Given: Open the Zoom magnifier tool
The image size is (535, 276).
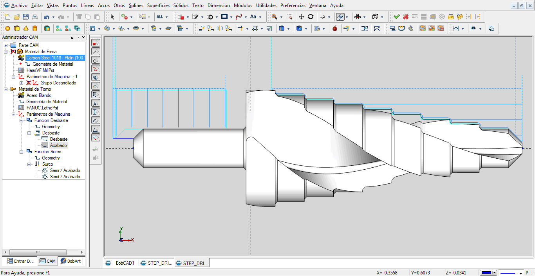Looking at the screenshot, I should pyautogui.click(x=273, y=17).
